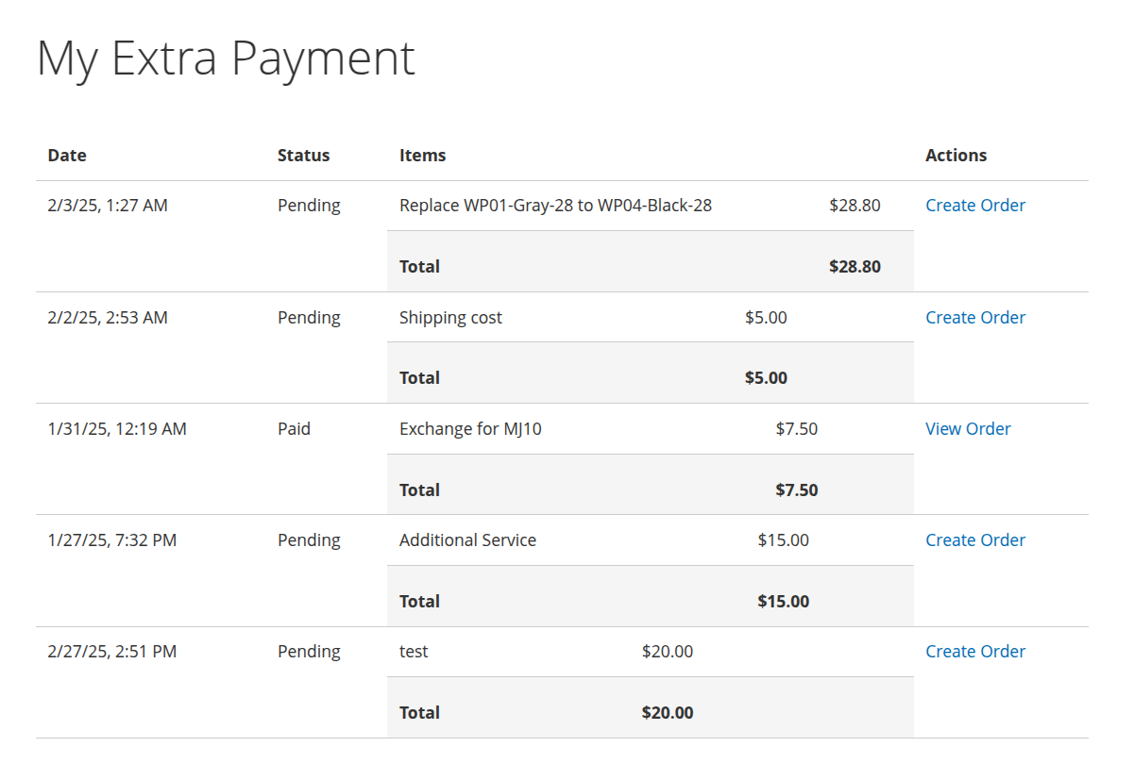
Task: Open View Order for the paid MJ10 exchange
Action: [x=968, y=428]
